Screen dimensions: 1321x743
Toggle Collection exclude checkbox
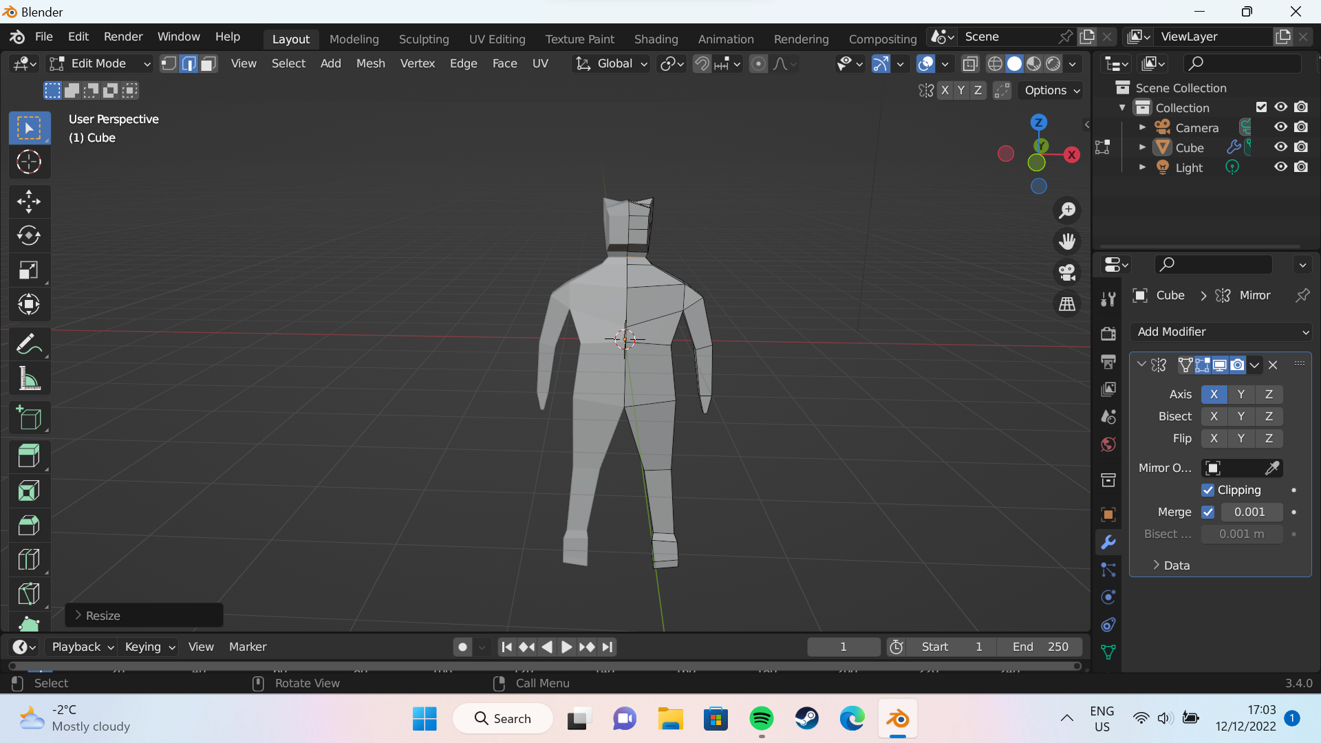point(1261,107)
